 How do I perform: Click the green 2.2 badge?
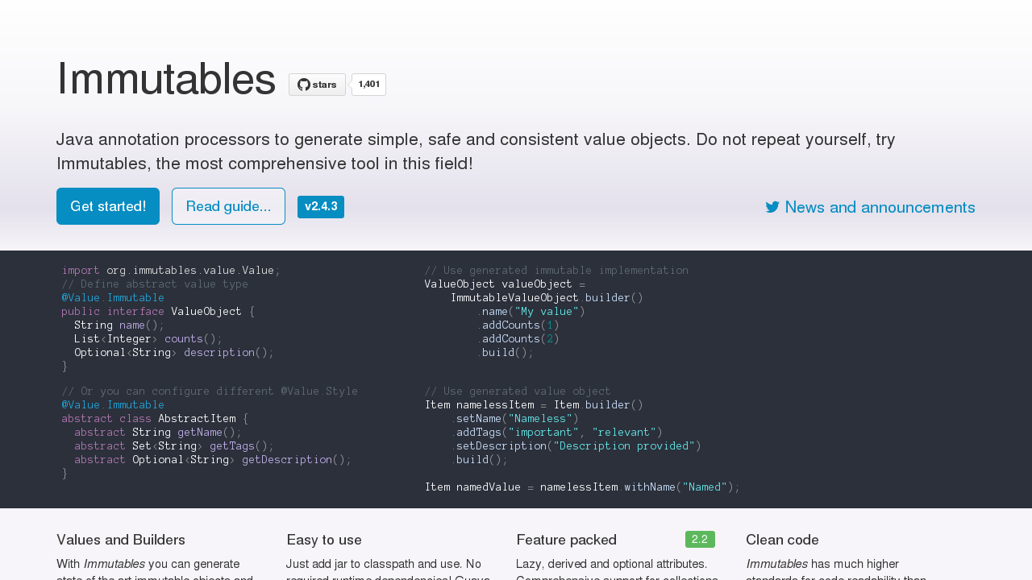pos(700,540)
